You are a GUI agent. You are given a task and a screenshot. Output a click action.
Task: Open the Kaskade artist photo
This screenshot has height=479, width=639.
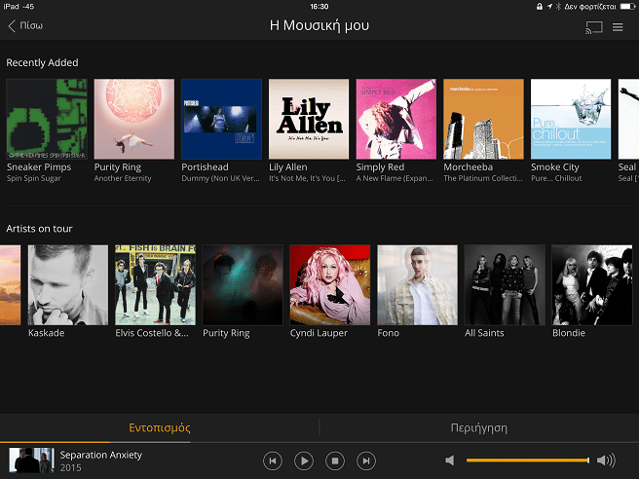[68, 285]
